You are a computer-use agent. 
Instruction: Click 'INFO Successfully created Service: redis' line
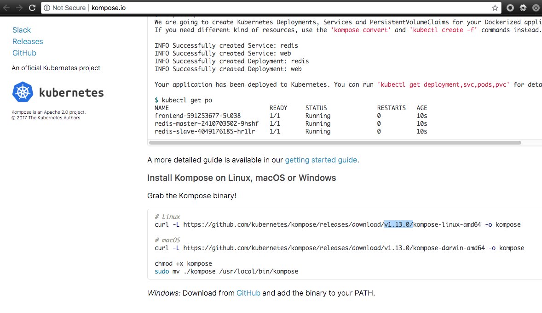click(x=226, y=45)
